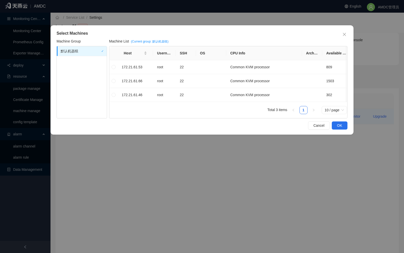This screenshot has width=404, height=253.
Task: Open machine manage page
Action: coord(25,111)
